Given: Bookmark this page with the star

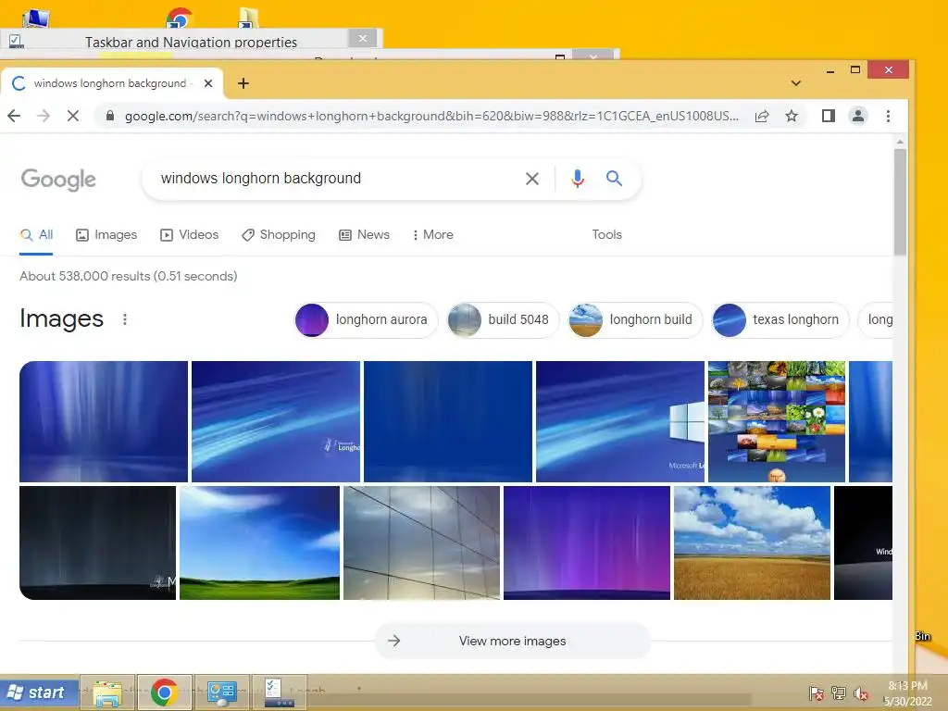Looking at the screenshot, I should pos(792,116).
